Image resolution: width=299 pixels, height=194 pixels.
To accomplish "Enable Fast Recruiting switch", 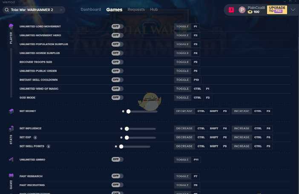I will [117, 185].
